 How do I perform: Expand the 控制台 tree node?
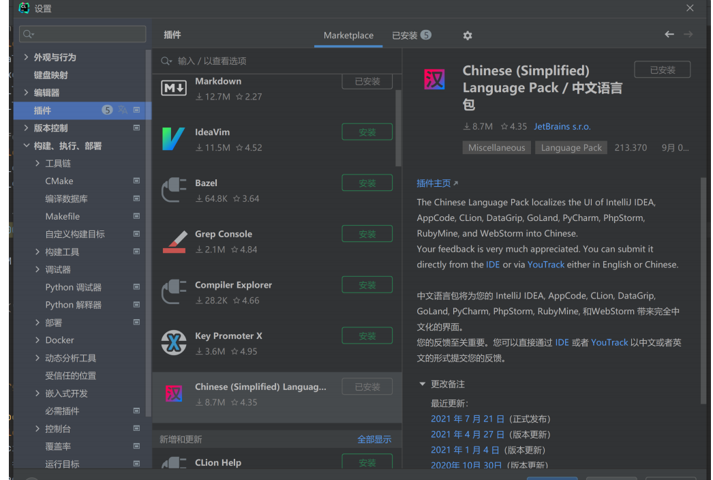37,429
